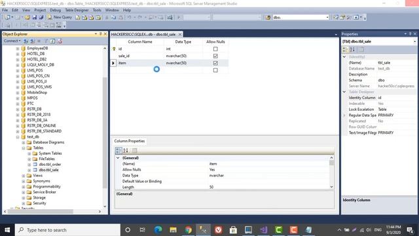Uncheck Allow Nulls for sale_id column

pos(215,56)
